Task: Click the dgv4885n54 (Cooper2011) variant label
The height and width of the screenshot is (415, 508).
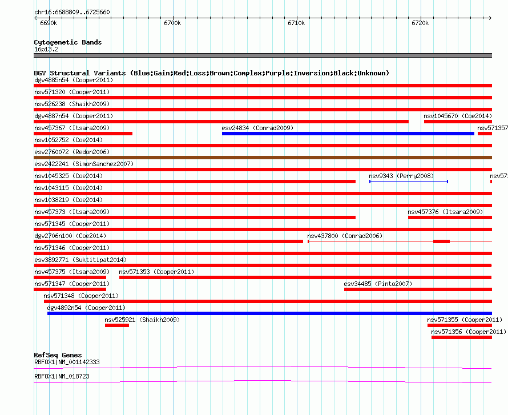Action: pyautogui.click(x=74, y=80)
